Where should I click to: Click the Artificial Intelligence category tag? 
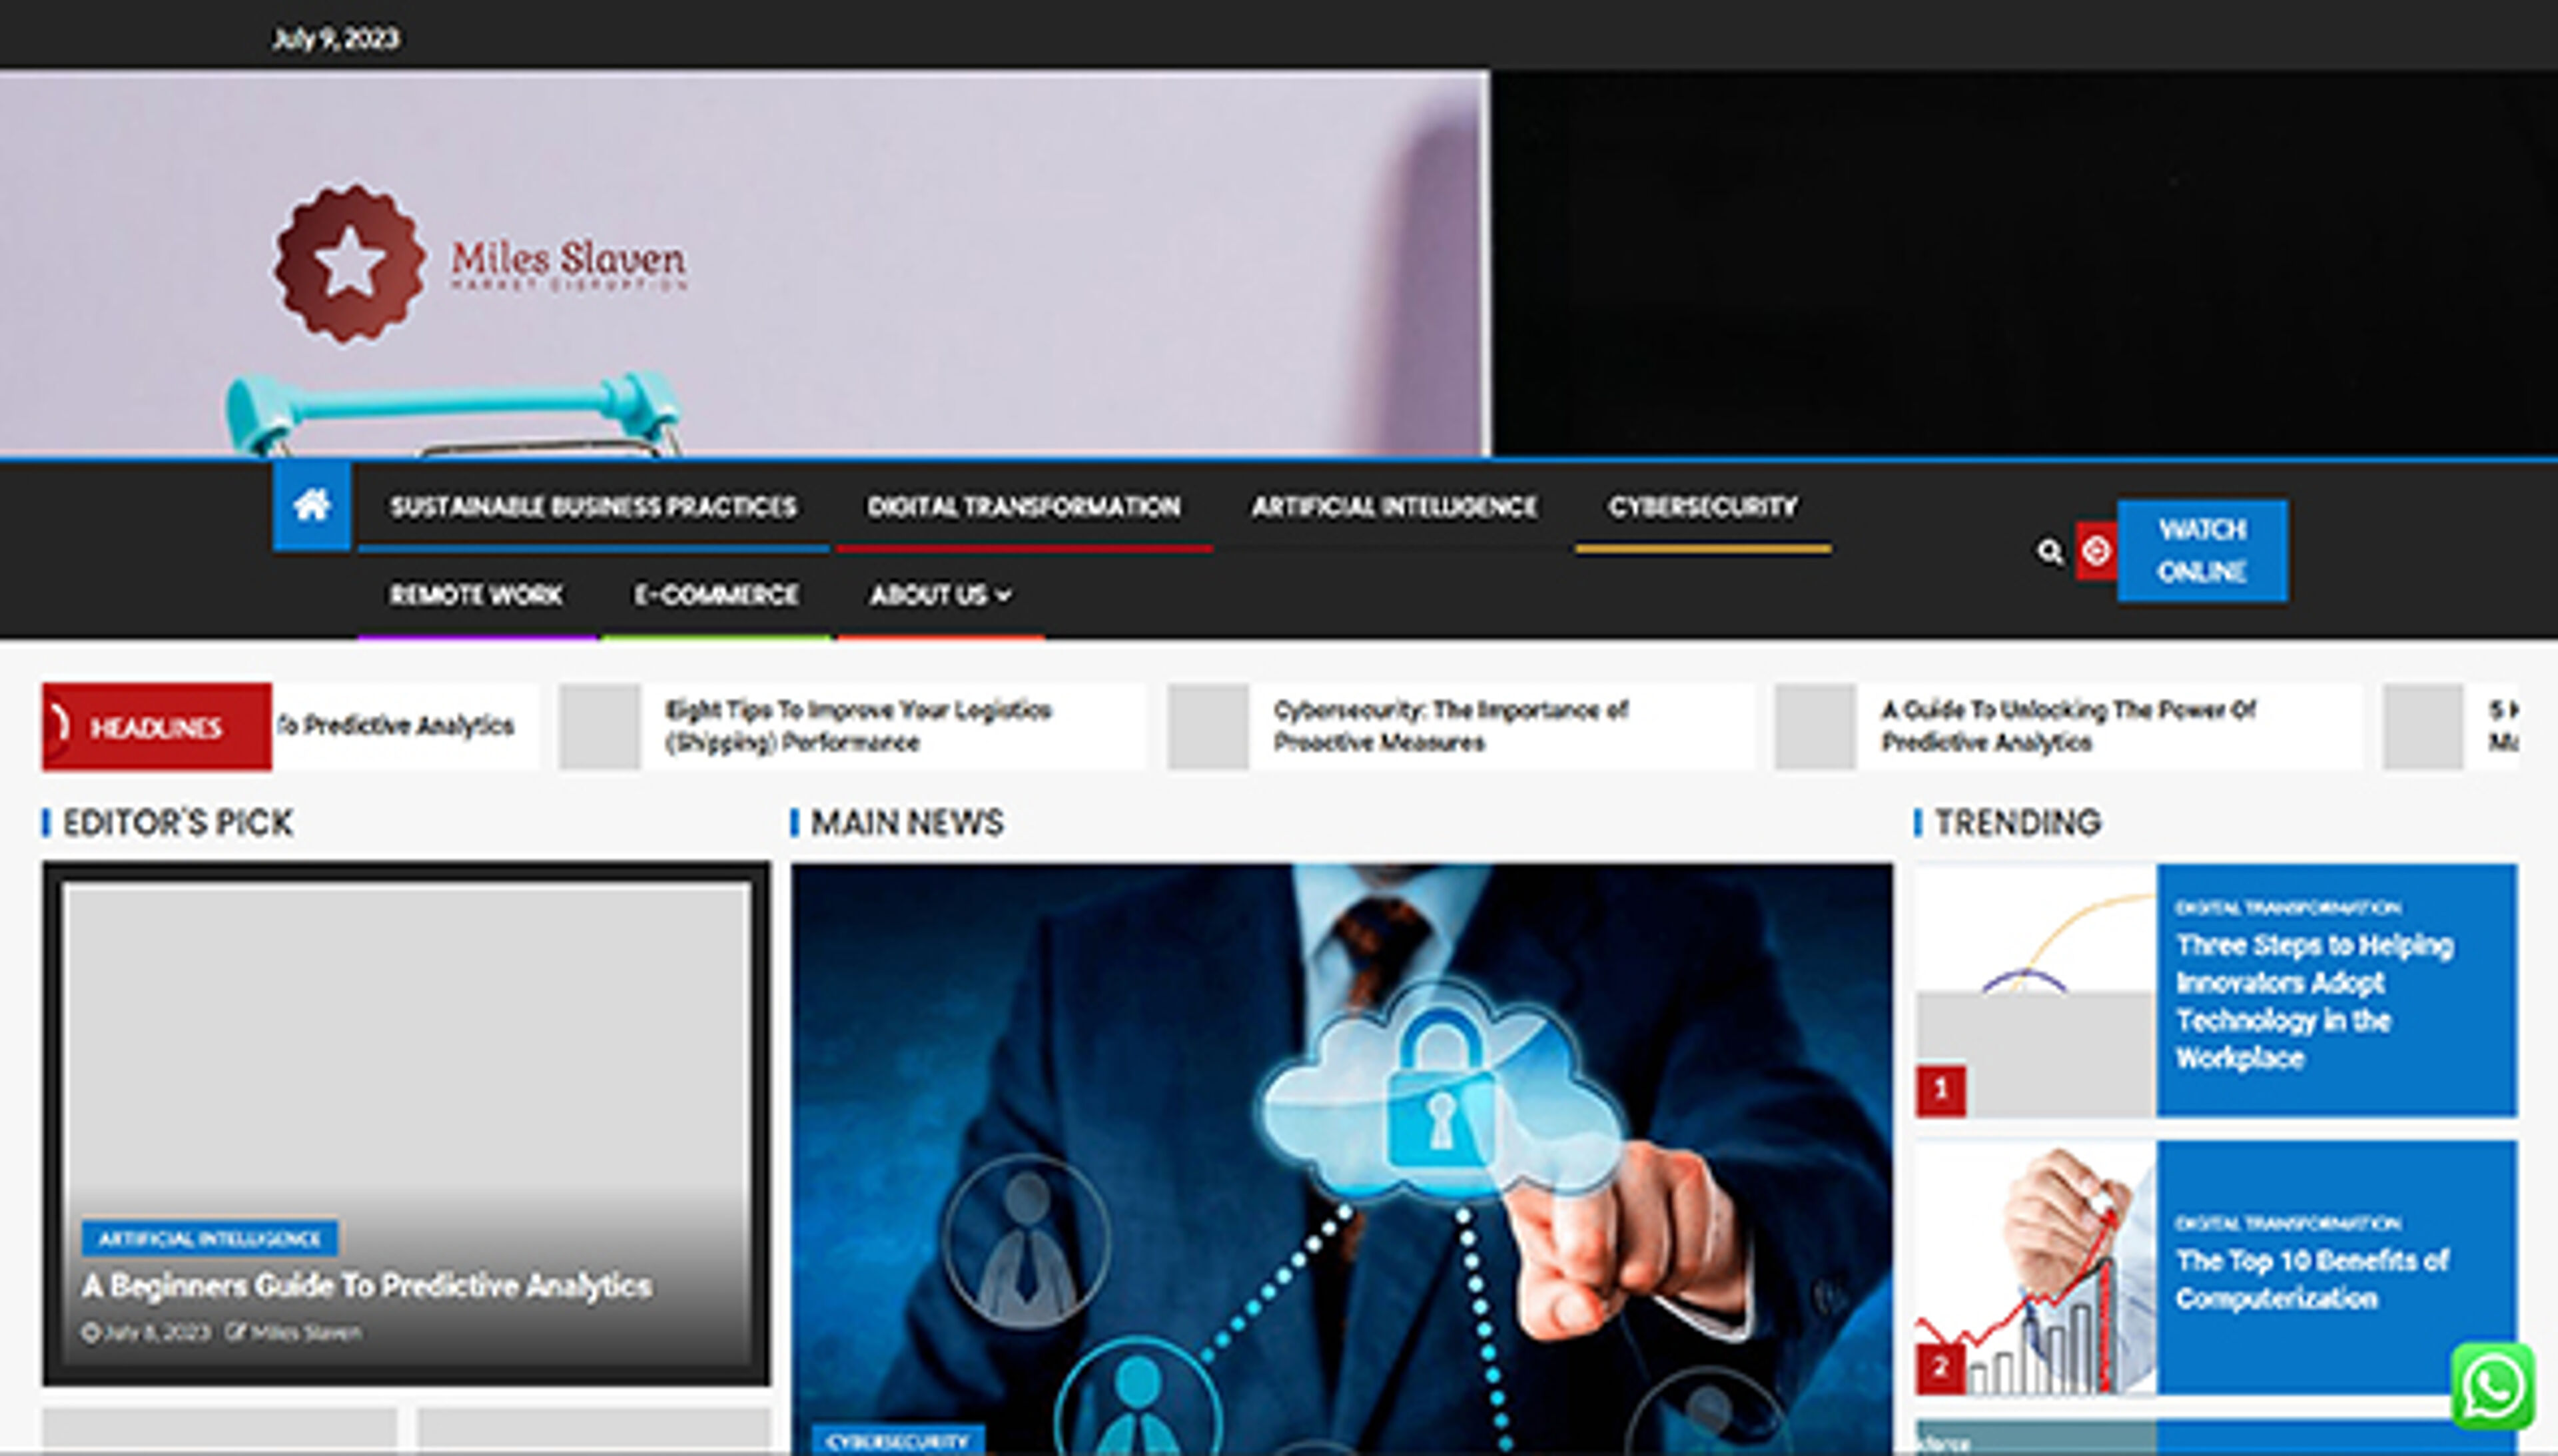[x=210, y=1239]
